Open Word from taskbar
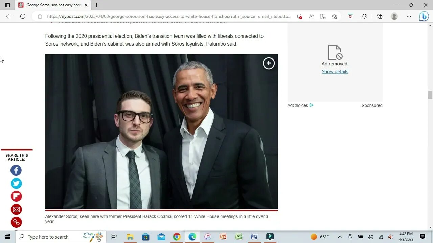 click(254, 237)
